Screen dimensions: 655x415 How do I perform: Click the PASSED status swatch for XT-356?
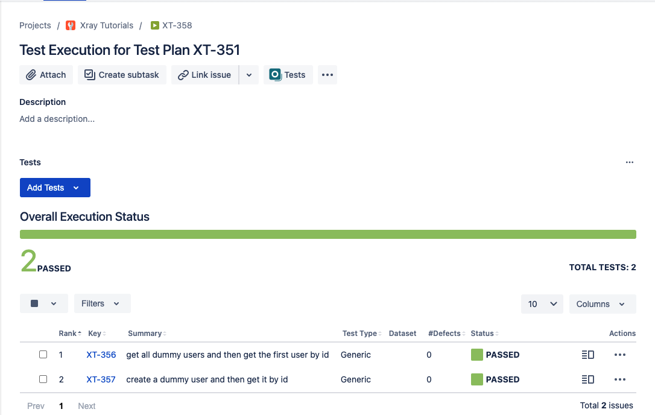[476, 355]
